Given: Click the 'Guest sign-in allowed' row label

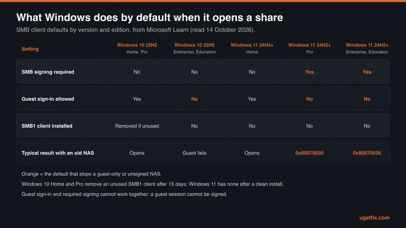Looking at the screenshot, I should click(x=48, y=99).
